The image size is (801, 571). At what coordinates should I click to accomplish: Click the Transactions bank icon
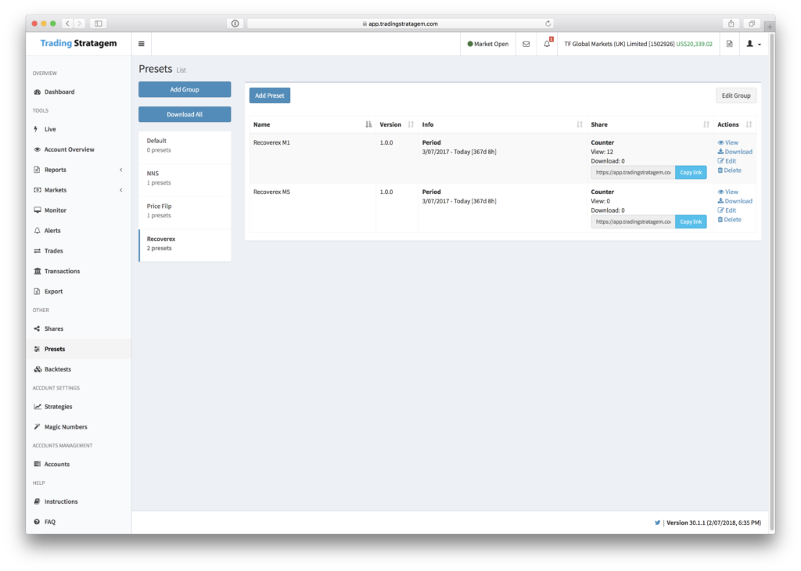point(37,271)
